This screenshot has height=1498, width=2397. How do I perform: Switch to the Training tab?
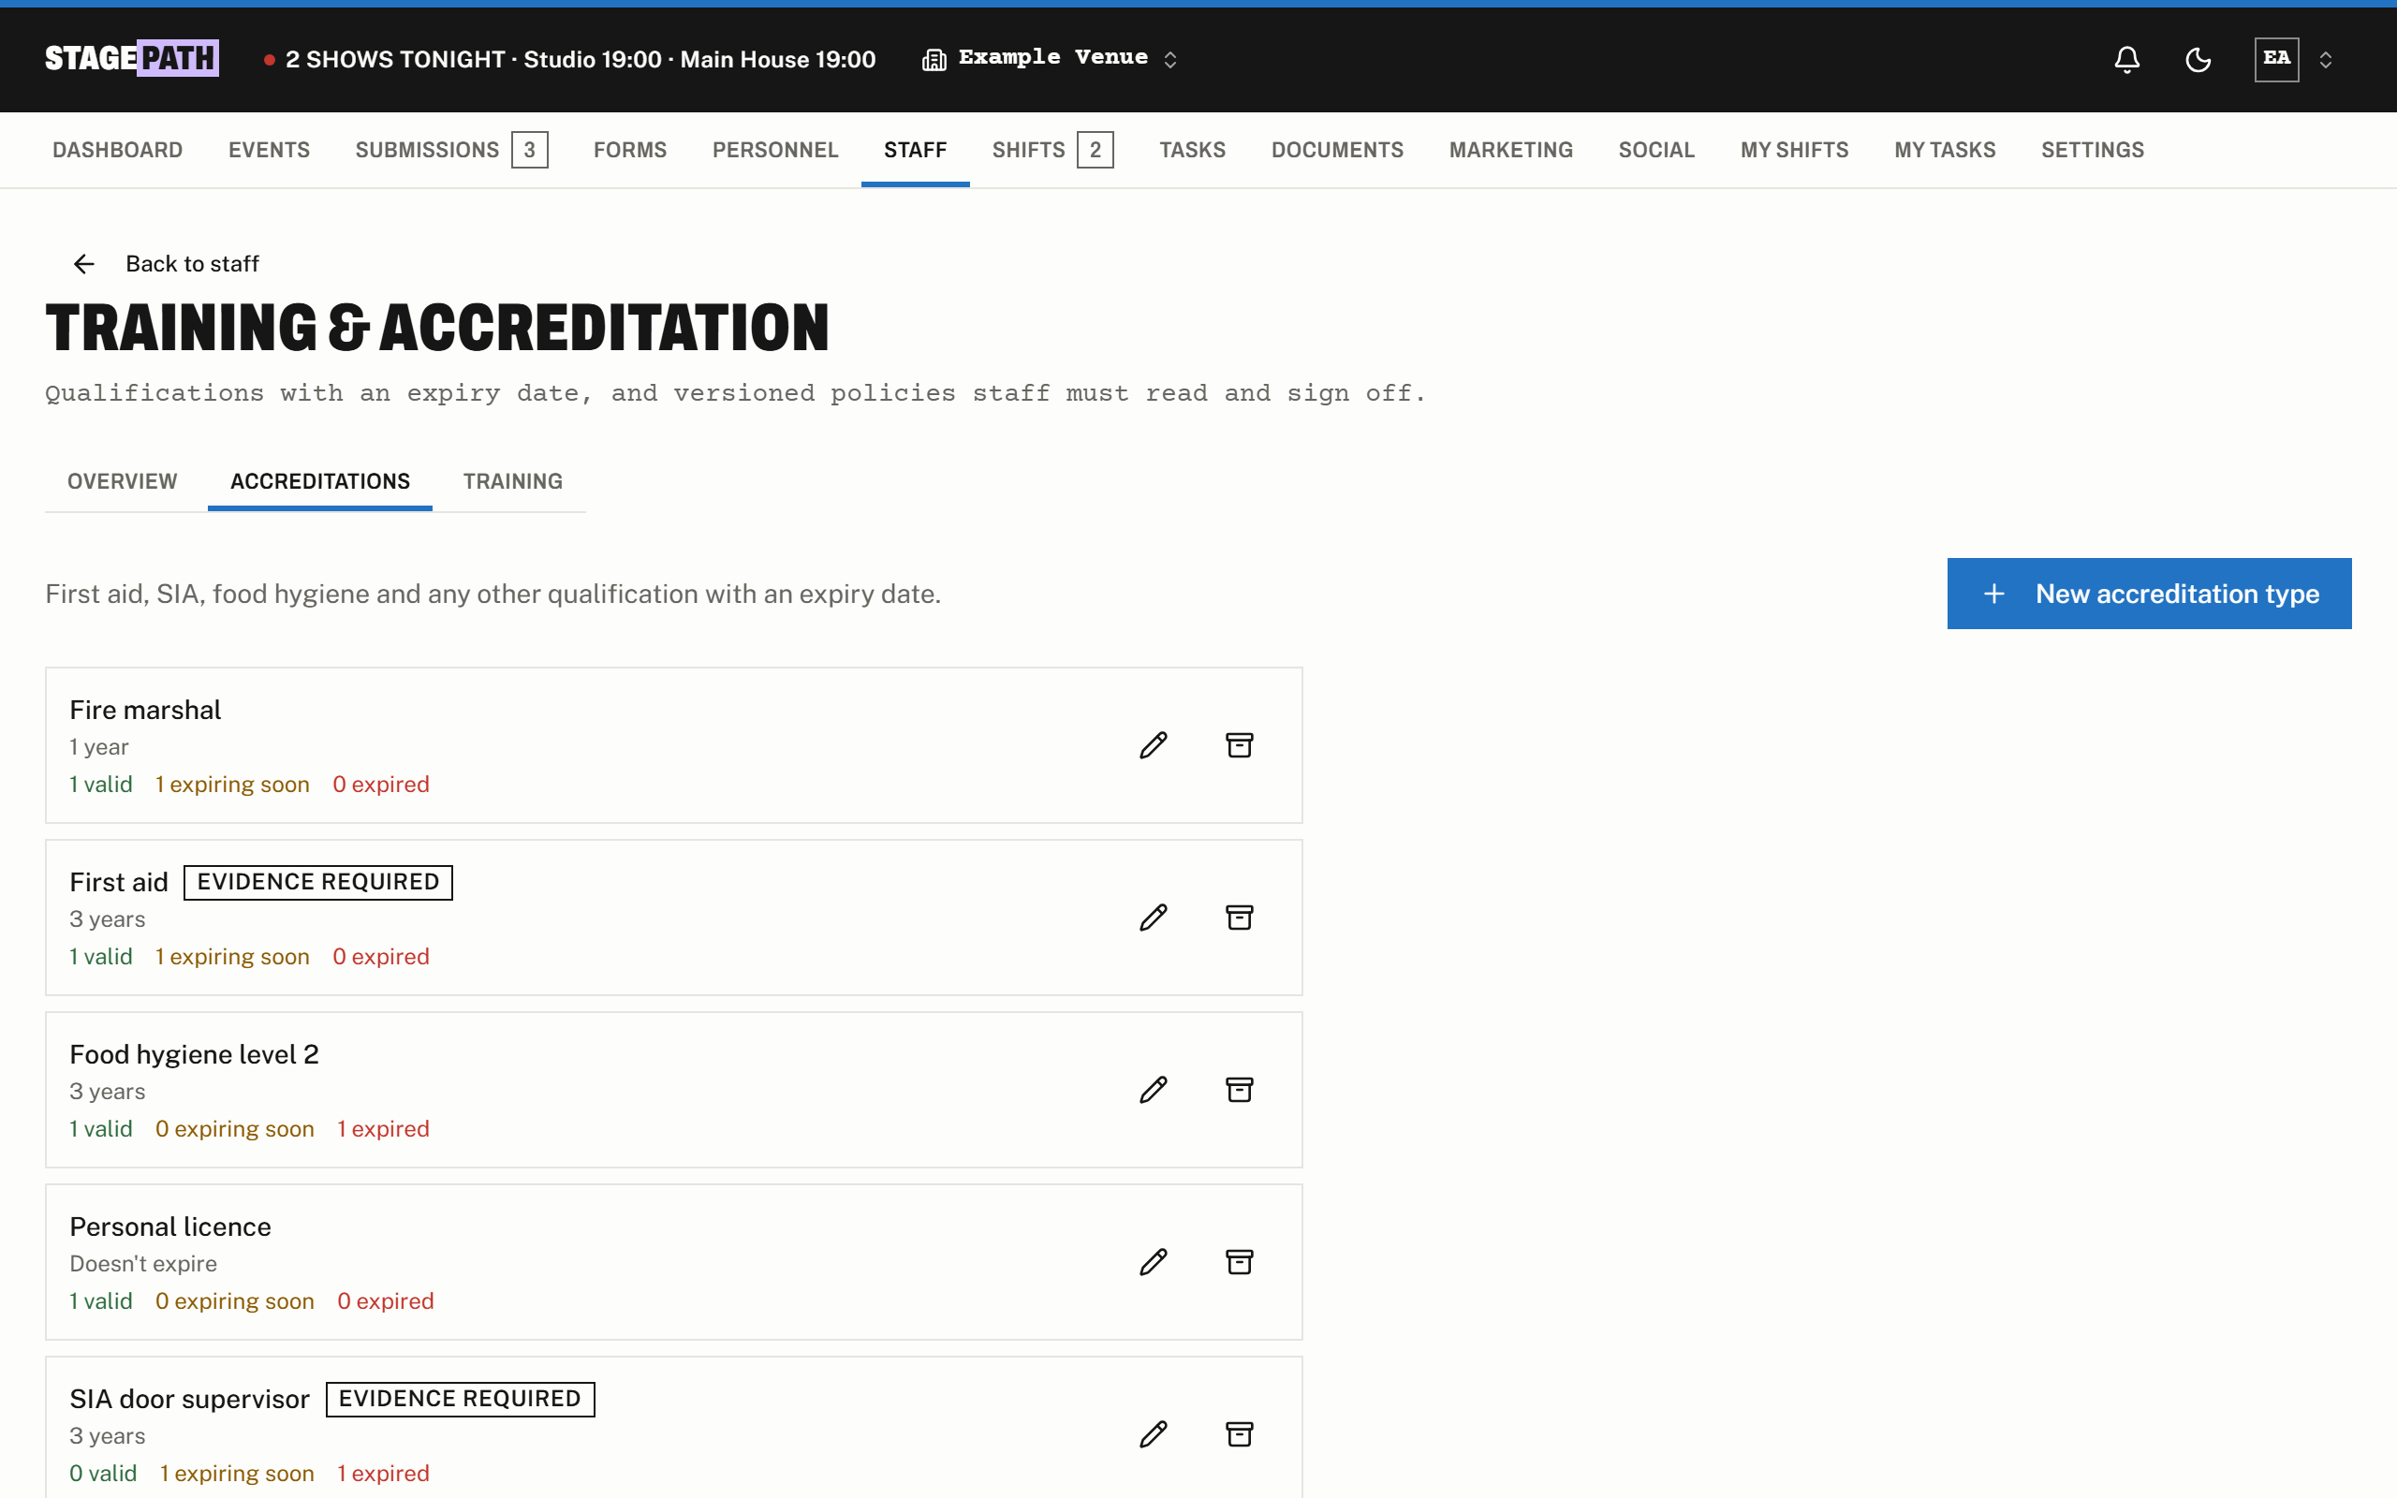click(513, 481)
